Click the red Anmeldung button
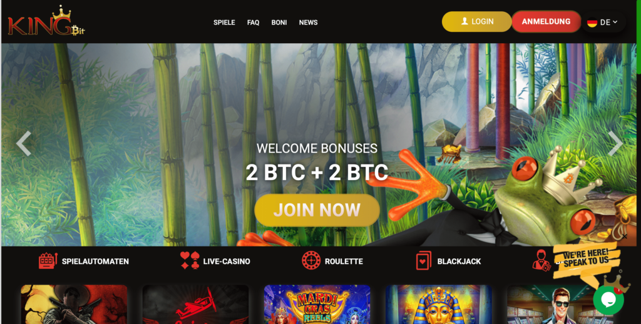The height and width of the screenshot is (324, 641). tap(546, 22)
